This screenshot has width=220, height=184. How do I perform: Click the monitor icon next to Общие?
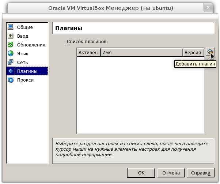pos(11,27)
